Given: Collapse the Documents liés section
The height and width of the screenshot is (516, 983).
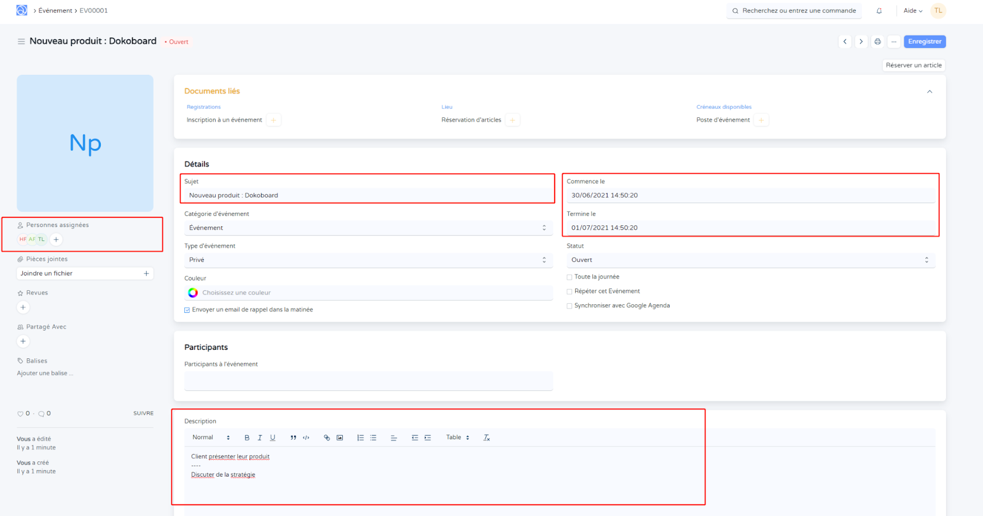Looking at the screenshot, I should click(x=930, y=91).
